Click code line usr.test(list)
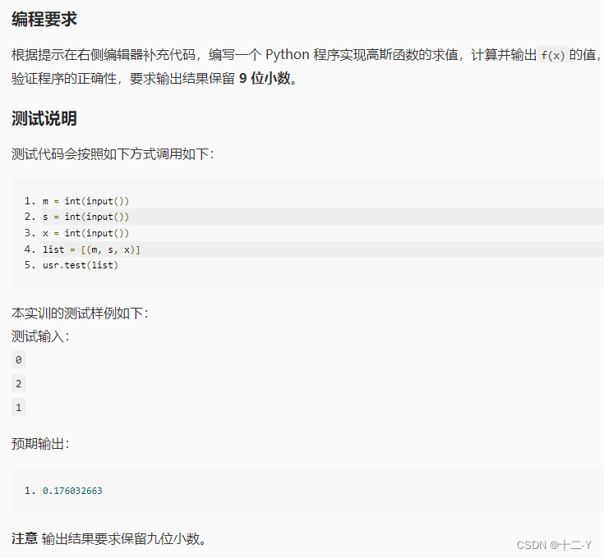The height and width of the screenshot is (558, 604). [81, 265]
